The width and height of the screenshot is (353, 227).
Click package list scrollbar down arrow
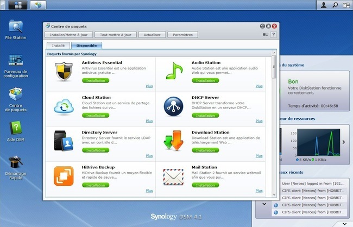point(274,195)
